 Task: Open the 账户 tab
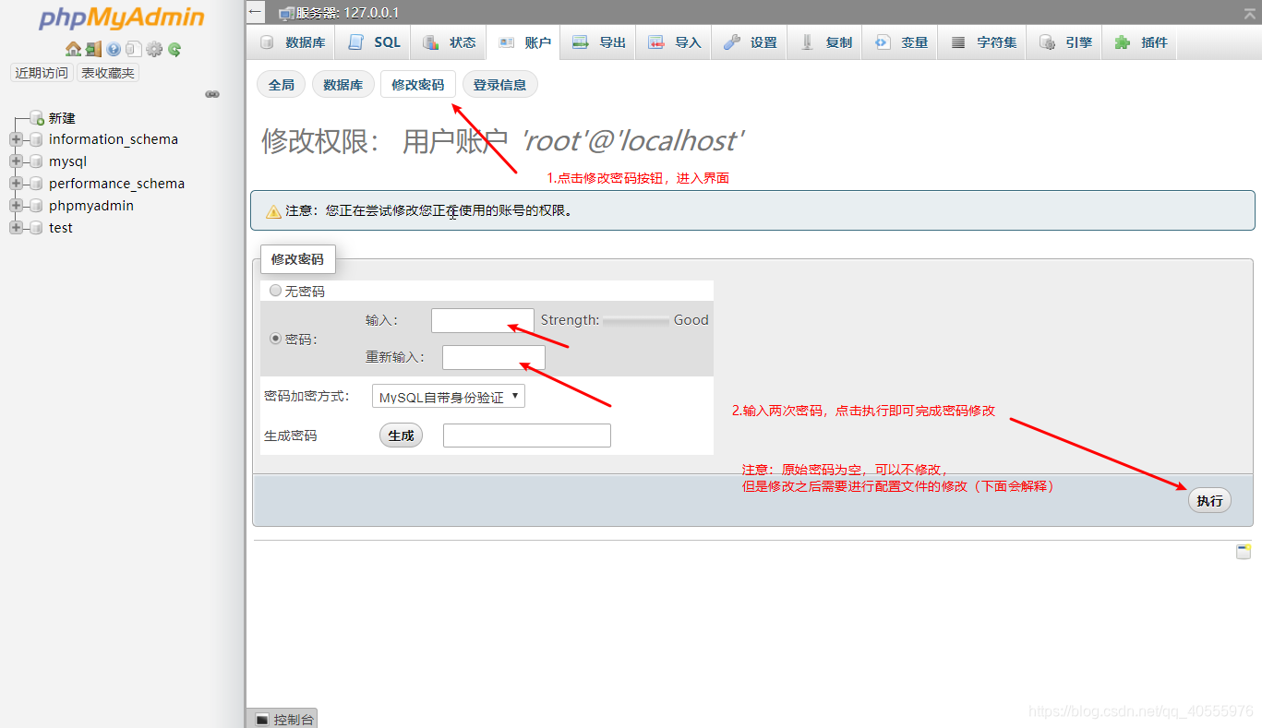(524, 42)
